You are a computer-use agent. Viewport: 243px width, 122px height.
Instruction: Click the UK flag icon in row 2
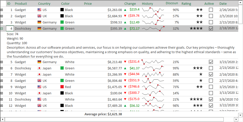(x=39, y=16)
